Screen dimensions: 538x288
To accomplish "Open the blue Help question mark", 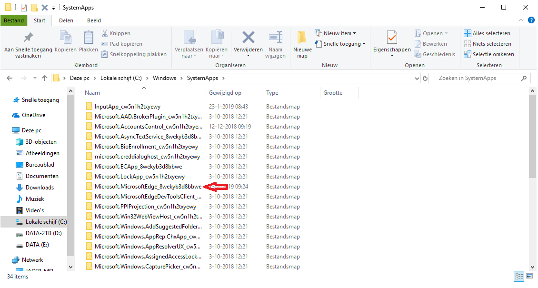I will pyautogui.click(x=531, y=20).
